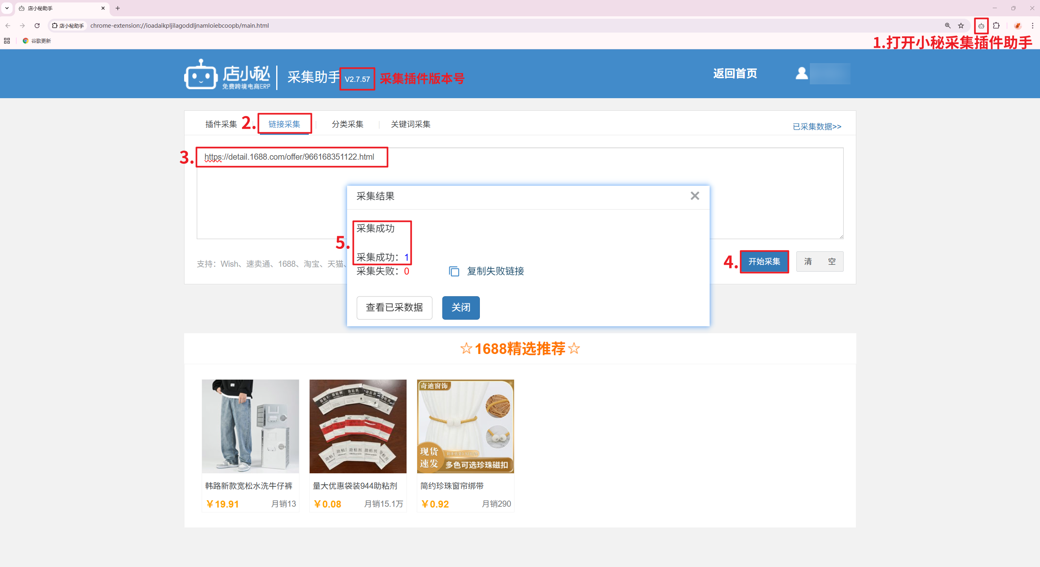Click the zoom magnifier icon in address bar

[948, 26]
